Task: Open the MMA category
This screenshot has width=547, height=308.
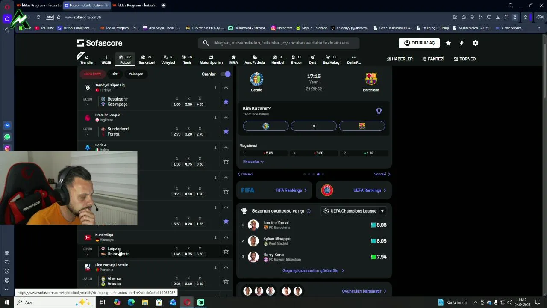Action: click(x=233, y=59)
